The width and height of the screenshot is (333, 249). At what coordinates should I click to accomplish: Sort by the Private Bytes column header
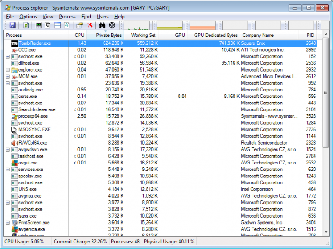106,35
